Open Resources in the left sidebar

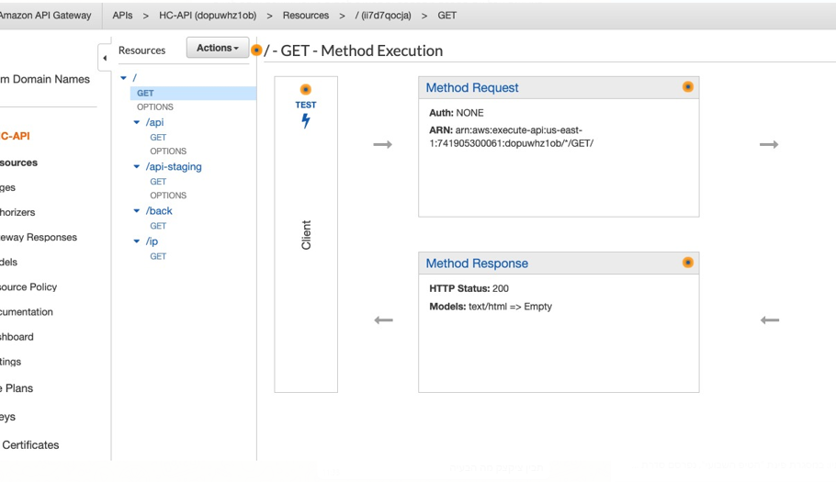click(18, 163)
